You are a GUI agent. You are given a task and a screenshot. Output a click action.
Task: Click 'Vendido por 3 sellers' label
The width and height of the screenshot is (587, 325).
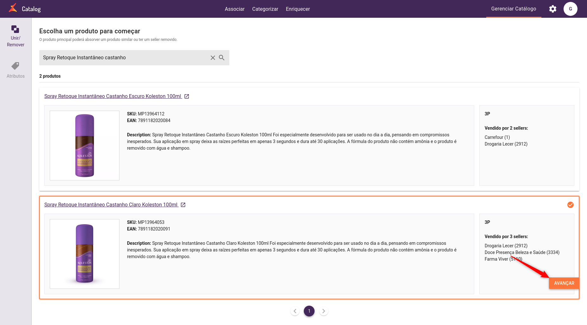click(x=506, y=237)
